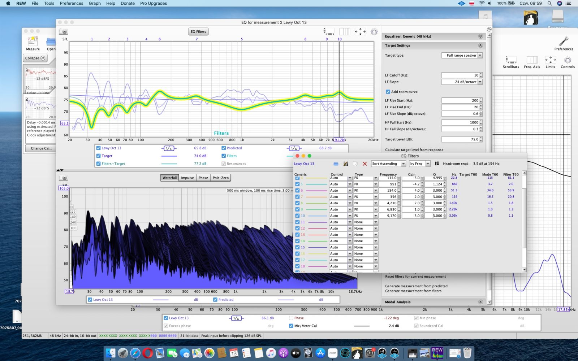Open Preferences wrench icon in main window
578x361 pixels.
point(564,43)
